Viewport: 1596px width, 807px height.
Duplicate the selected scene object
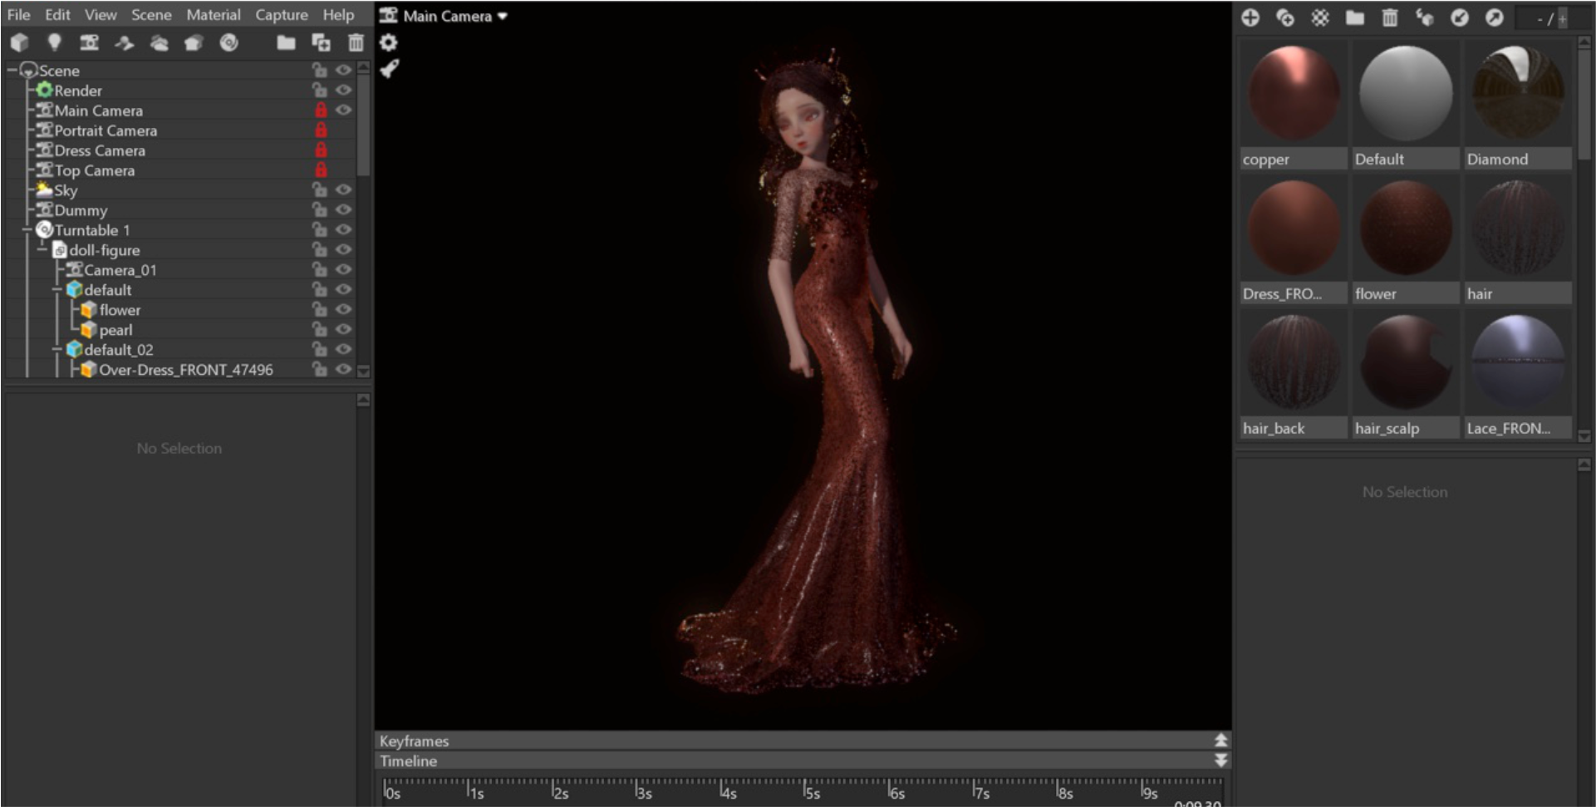click(321, 42)
